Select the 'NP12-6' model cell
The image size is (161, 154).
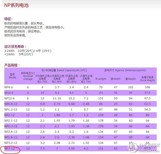point(9,98)
